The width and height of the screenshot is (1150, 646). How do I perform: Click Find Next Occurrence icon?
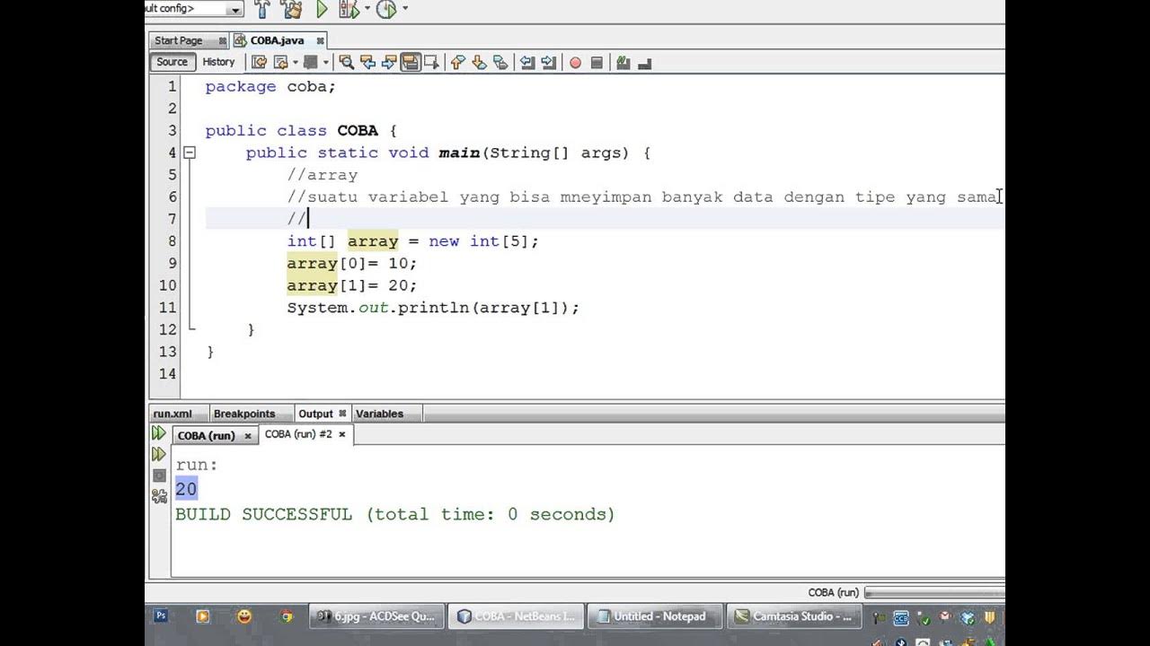pos(389,62)
